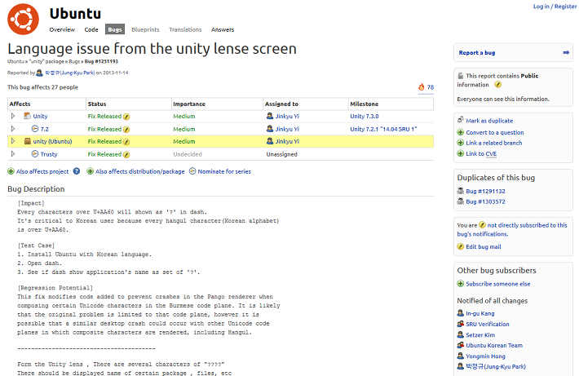Viewport: 579px width, 376px height.
Task: Select the Bugs tab
Action: [x=115, y=29]
